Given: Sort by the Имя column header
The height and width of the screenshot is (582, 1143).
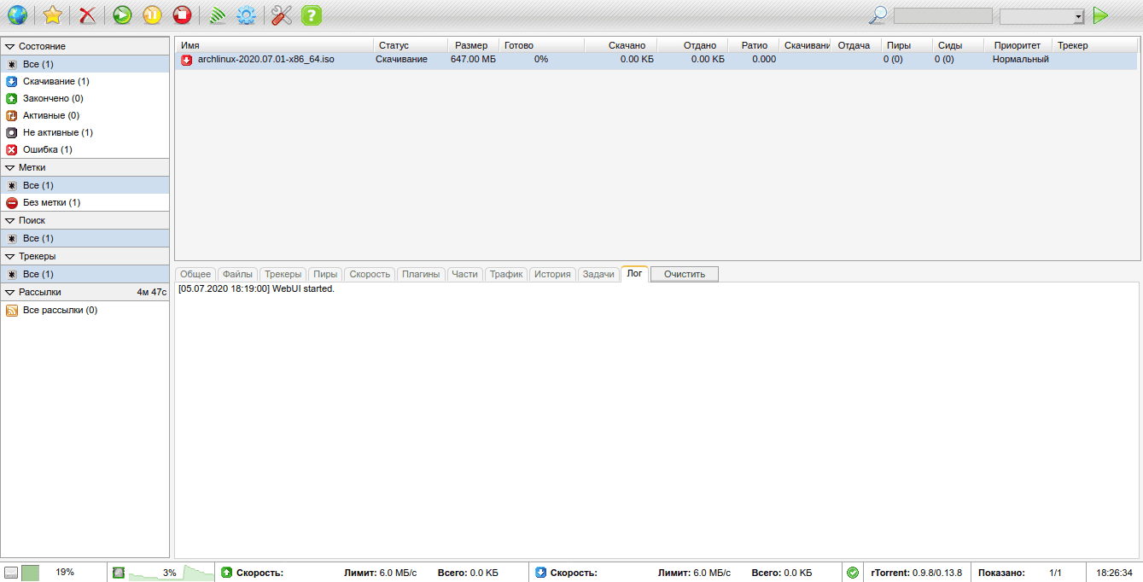Looking at the screenshot, I should click(274, 45).
